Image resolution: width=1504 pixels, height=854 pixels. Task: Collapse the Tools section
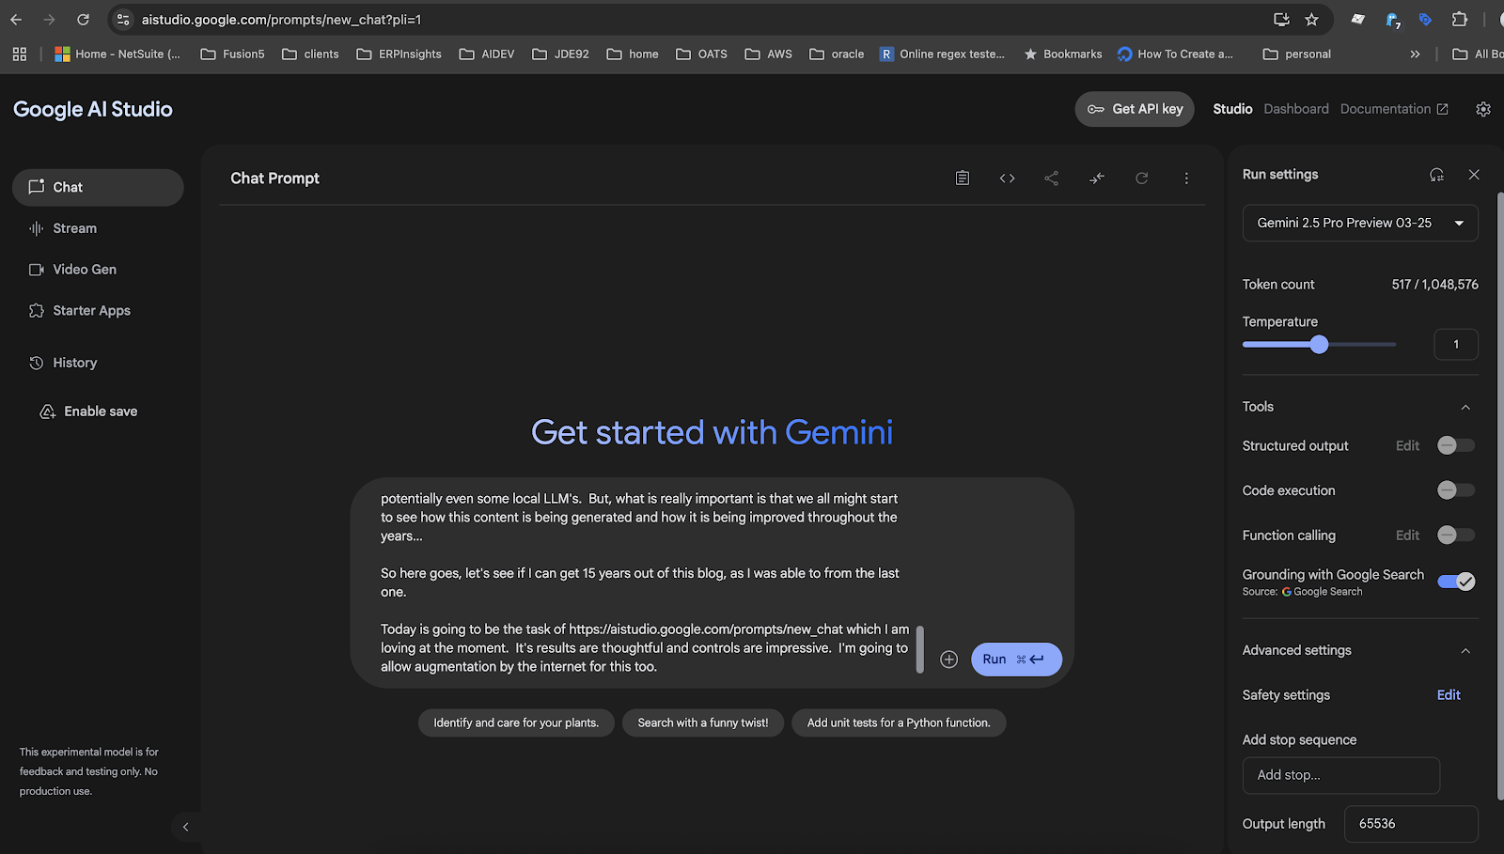click(x=1465, y=407)
